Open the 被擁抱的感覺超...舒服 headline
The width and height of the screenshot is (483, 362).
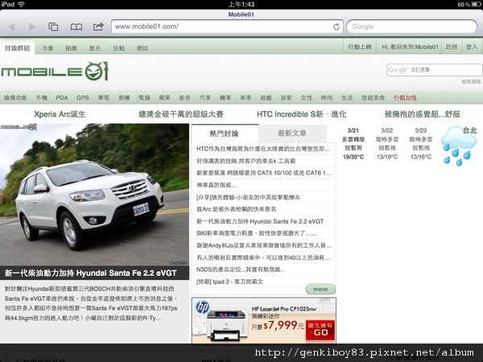[x=423, y=114]
